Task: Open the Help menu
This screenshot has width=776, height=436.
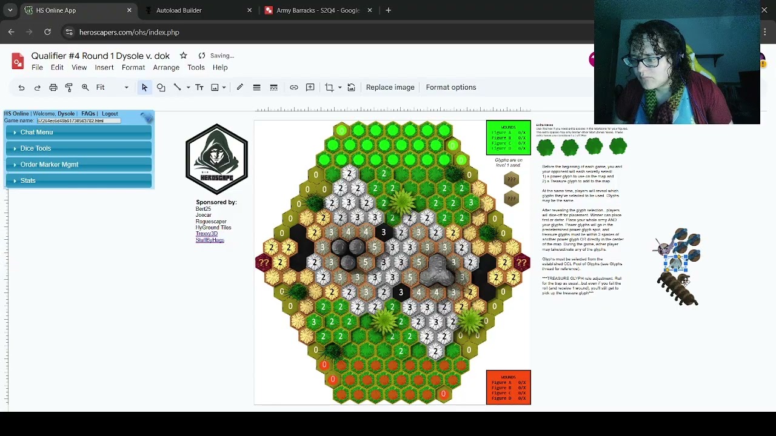Action: [x=220, y=67]
